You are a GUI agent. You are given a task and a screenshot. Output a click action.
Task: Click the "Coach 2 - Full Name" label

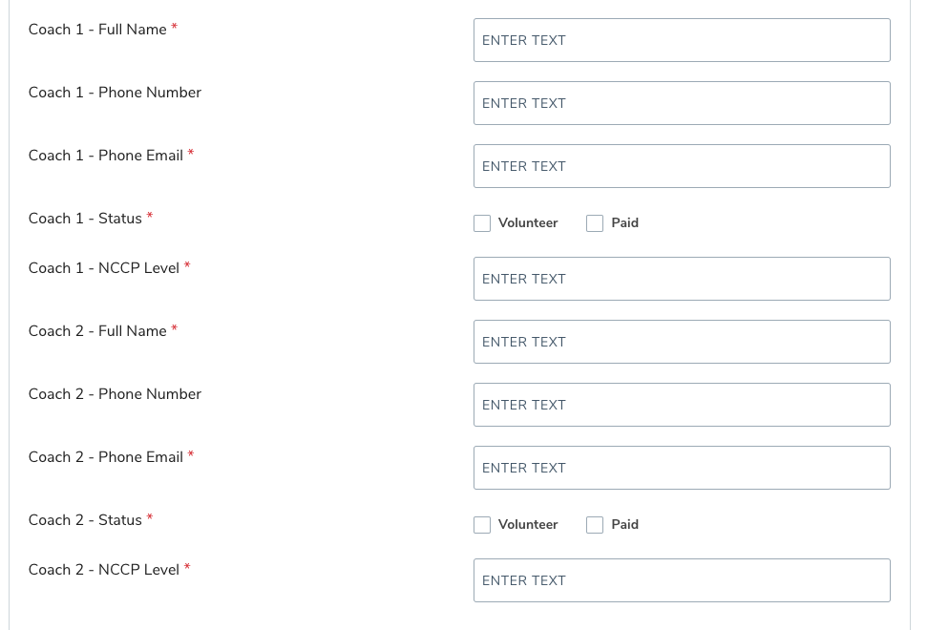tap(97, 331)
